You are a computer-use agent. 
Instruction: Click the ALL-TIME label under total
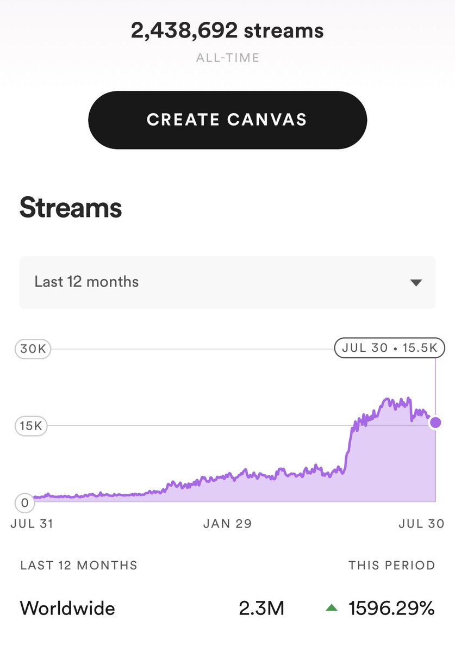tap(227, 57)
